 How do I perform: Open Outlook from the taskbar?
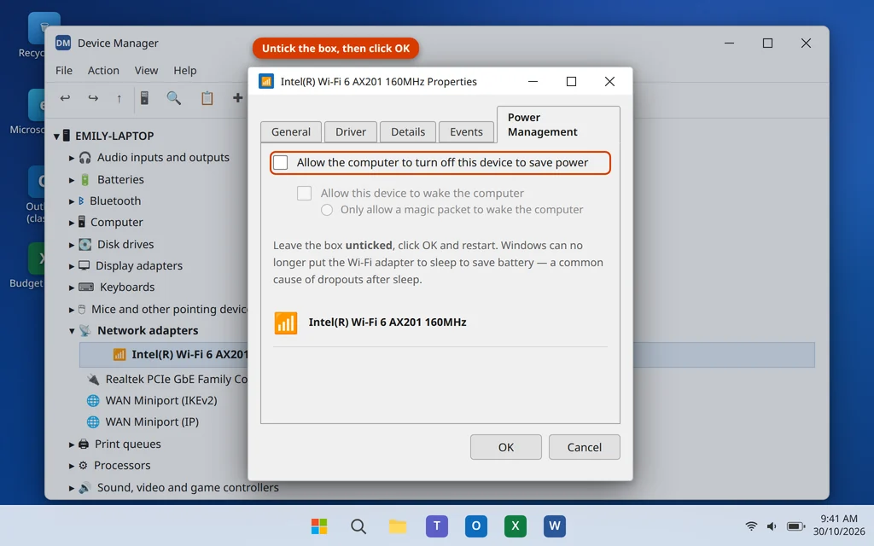476,526
